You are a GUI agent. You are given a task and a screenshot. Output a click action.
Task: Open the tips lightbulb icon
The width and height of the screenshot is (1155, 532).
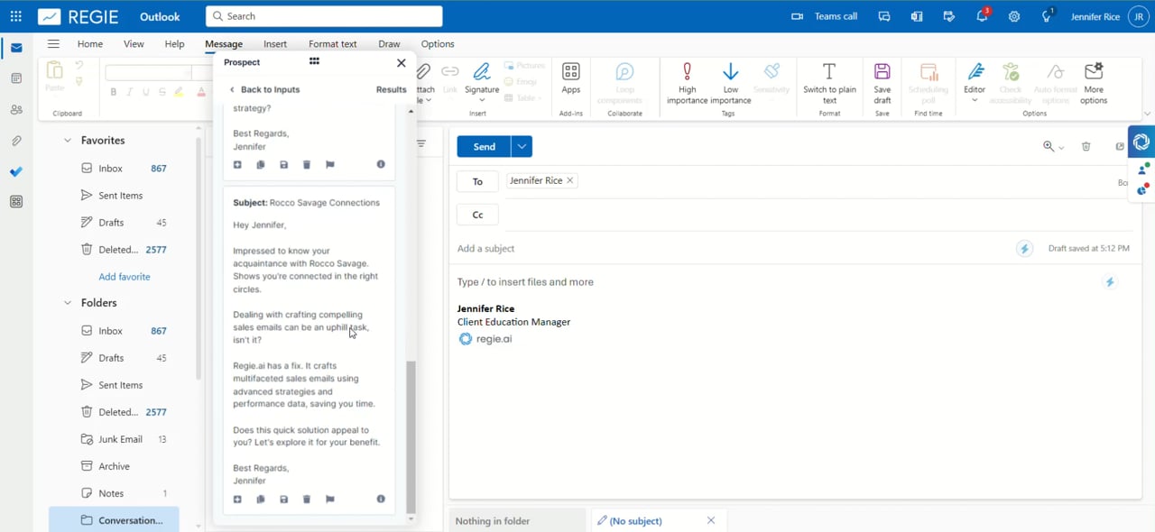point(1047,16)
